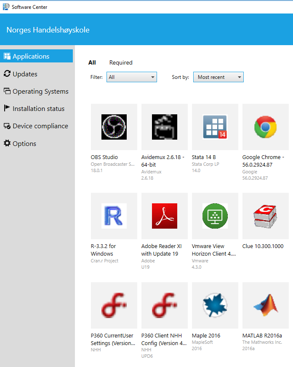Viewport: 293px width, 367px height.
Task: Open Operating Systems section label
Action: pyautogui.click(x=40, y=92)
